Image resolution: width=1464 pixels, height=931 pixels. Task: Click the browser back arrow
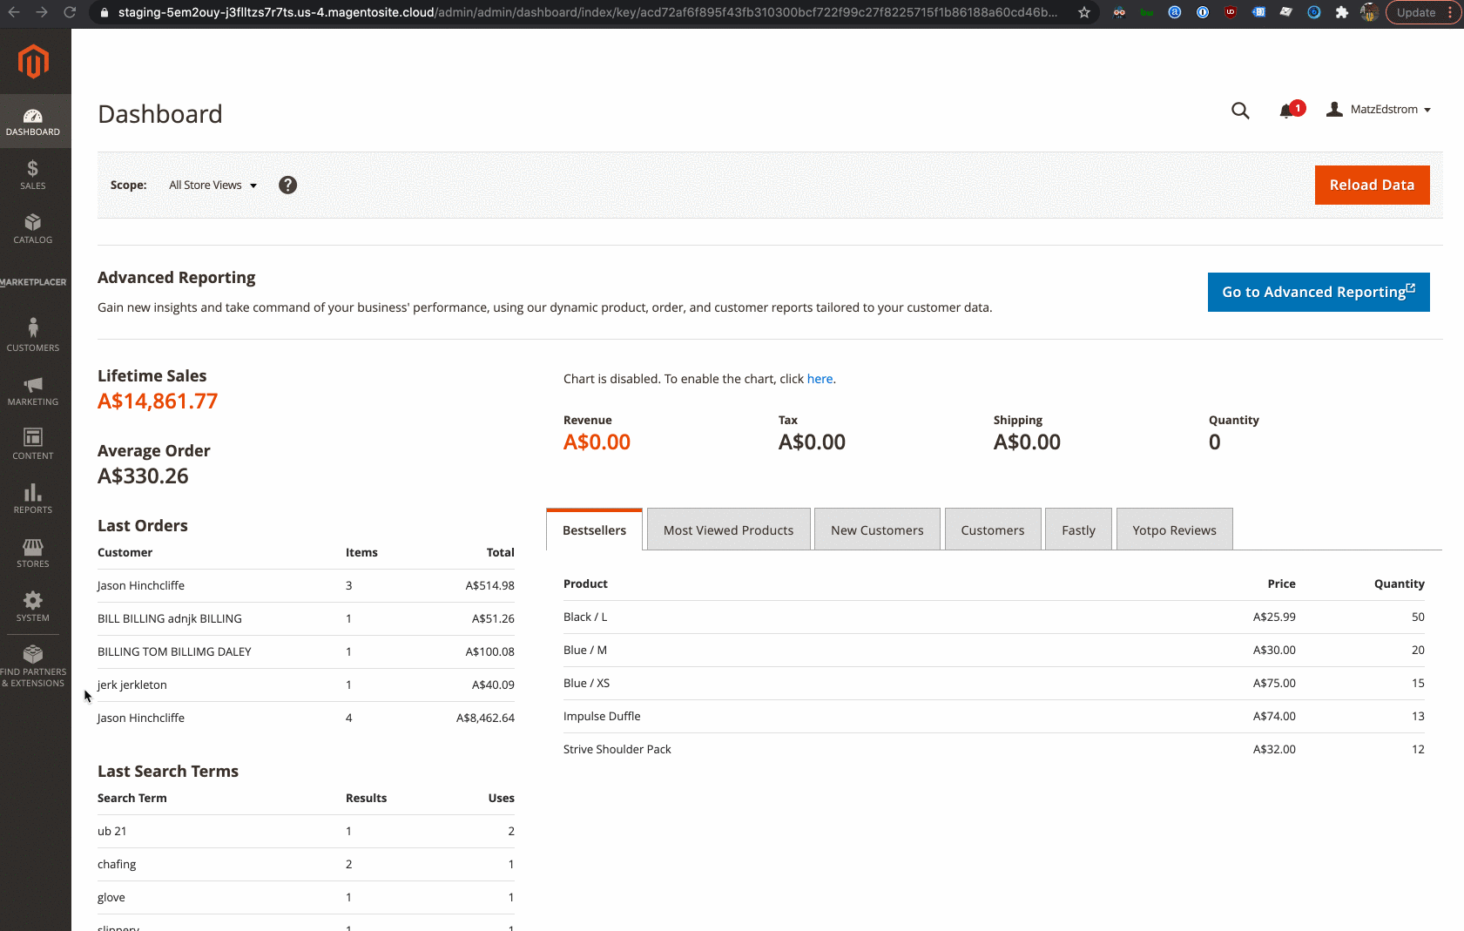pyautogui.click(x=14, y=12)
